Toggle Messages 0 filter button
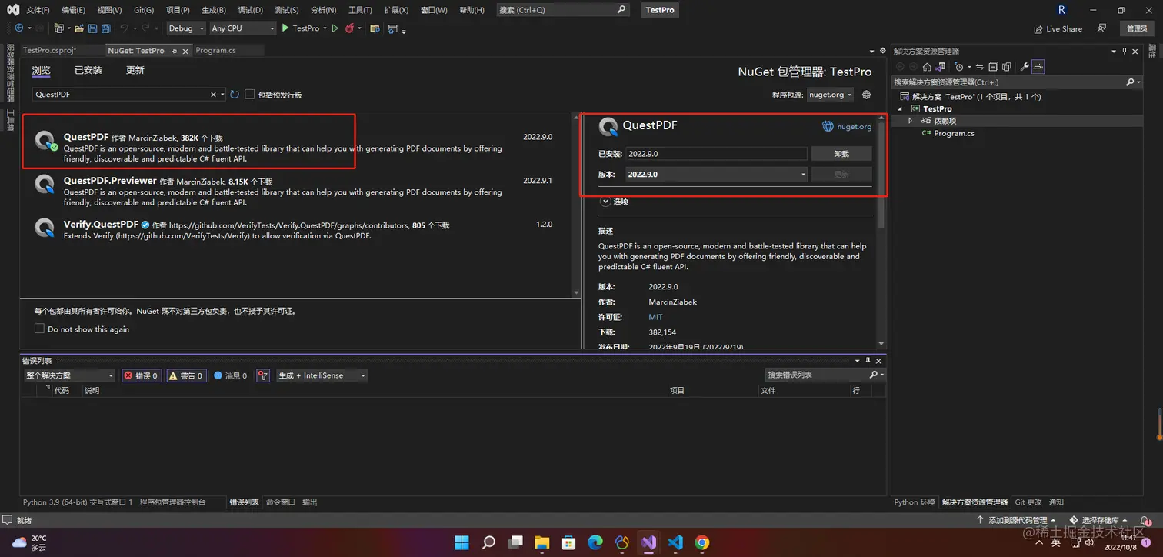The height and width of the screenshot is (557, 1163). click(231, 375)
